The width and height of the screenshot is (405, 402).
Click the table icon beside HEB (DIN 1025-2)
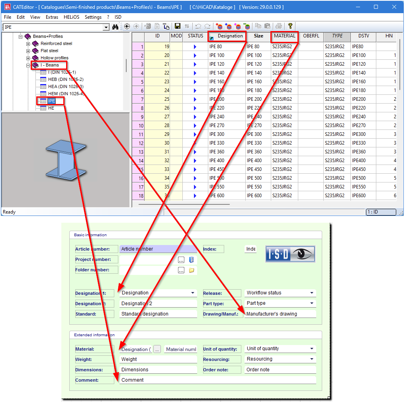tap(43, 80)
